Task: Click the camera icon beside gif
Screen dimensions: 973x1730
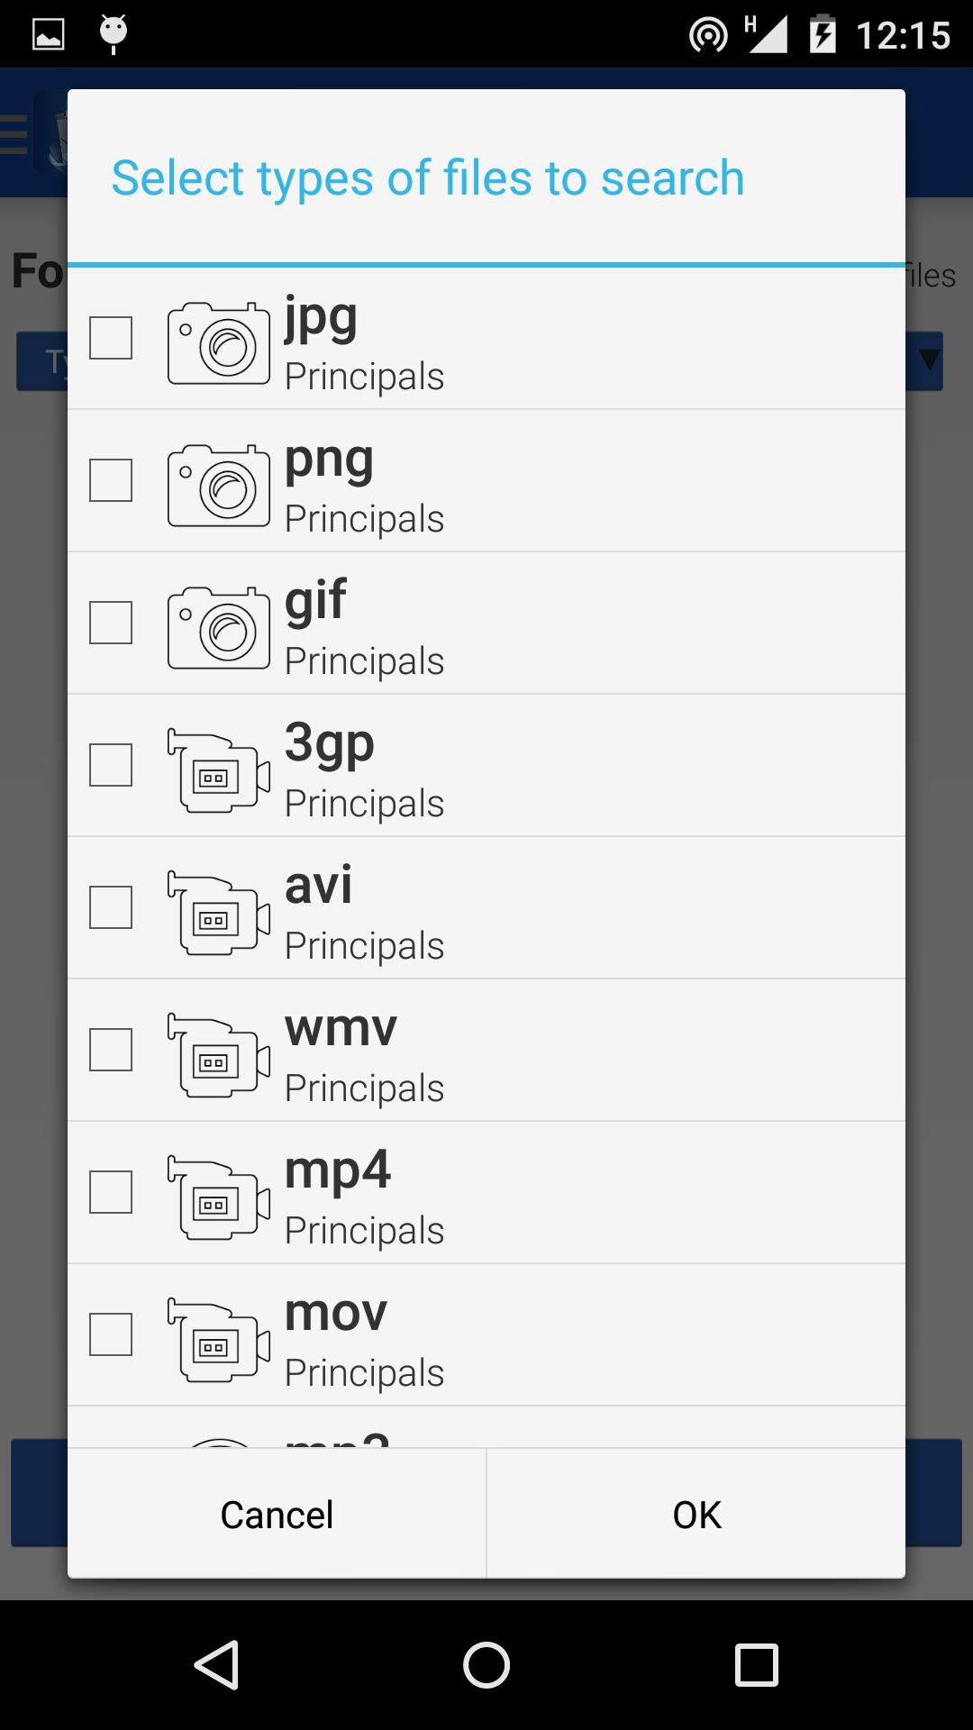Action: tap(219, 628)
